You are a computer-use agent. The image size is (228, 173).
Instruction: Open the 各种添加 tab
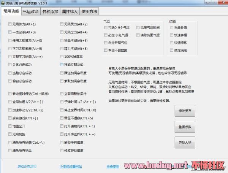pos(50,11)
